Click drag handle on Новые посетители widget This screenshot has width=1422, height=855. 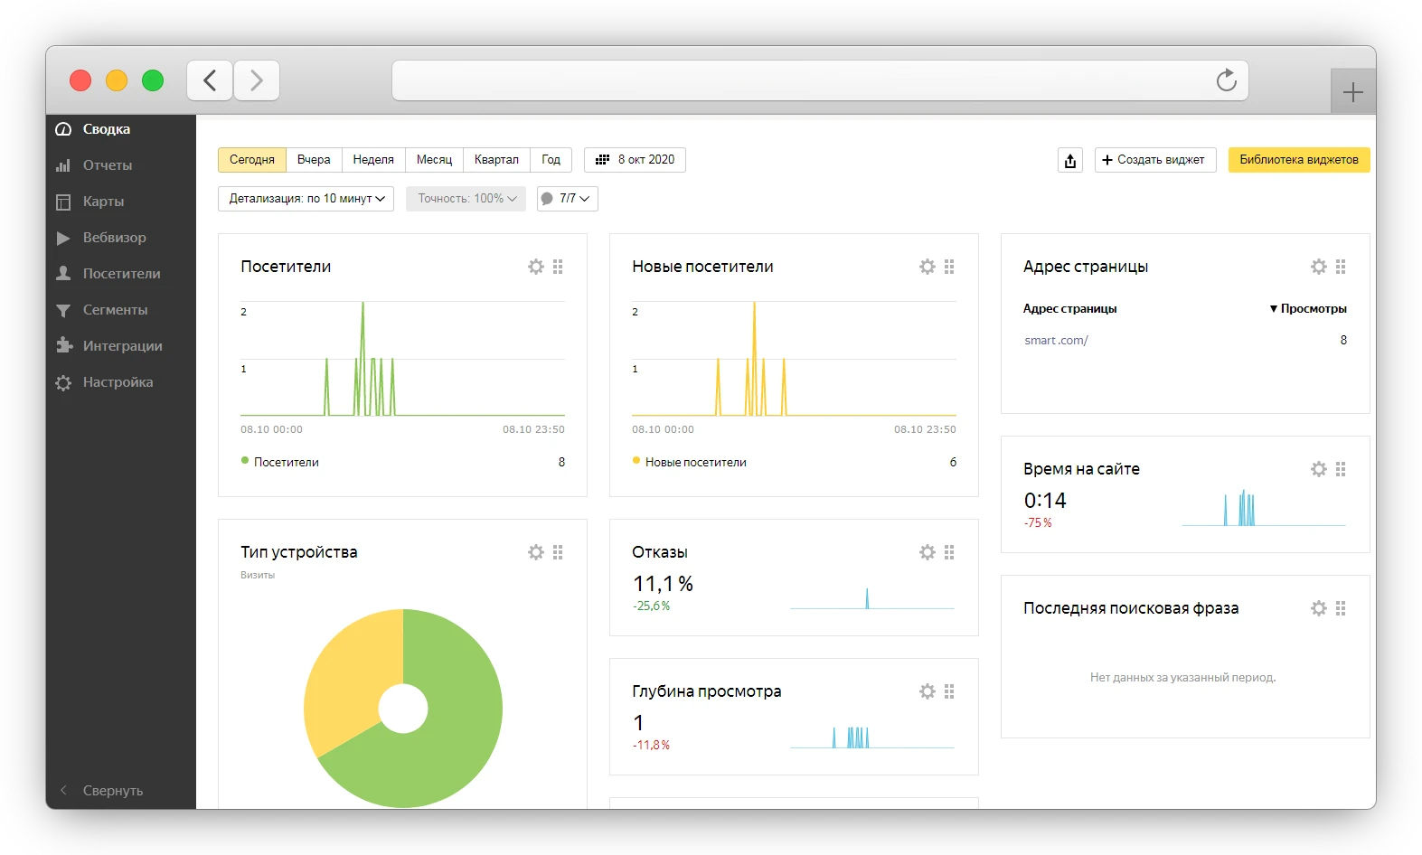point(949,267)
